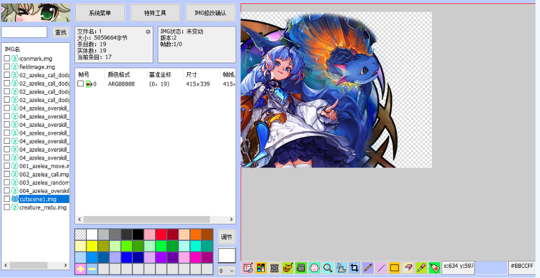Select the straight line tool

pos(381,267)
